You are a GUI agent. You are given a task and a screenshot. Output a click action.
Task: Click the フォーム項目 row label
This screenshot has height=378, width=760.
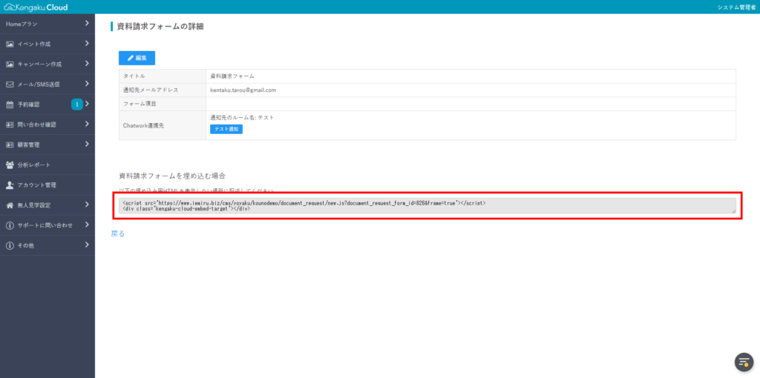140,104
